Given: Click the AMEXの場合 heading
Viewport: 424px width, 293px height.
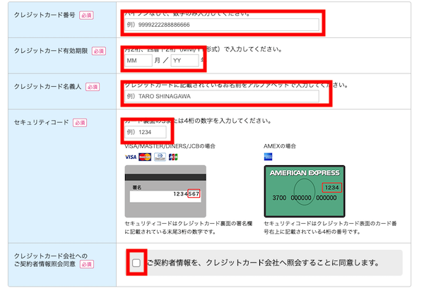Looking at the screenshot, I should point(280,146).
